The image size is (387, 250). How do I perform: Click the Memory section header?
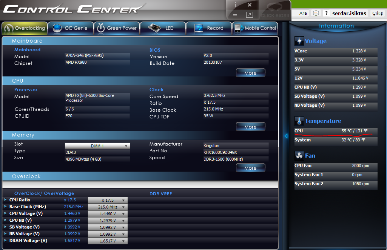point(140,135)
